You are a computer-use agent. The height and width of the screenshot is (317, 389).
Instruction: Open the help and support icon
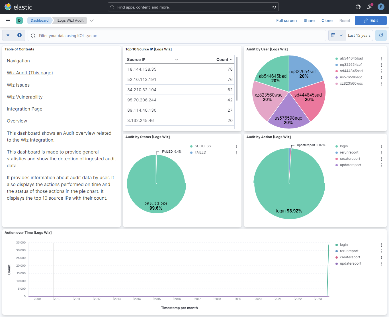point(358,7)
